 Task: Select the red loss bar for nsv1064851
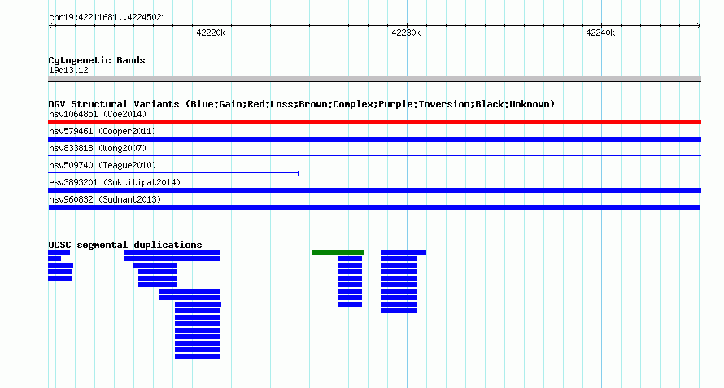374,122
